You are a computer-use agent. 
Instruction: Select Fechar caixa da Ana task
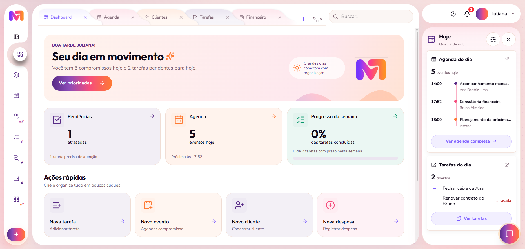[x=463, y=188]
